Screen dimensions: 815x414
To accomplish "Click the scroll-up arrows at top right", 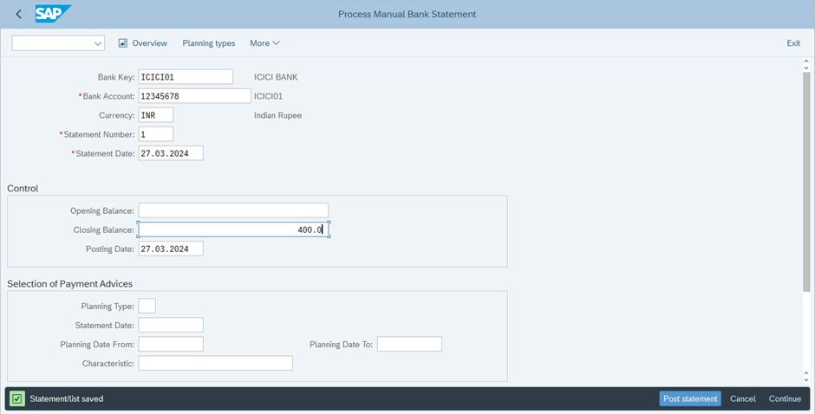I will 806,64.
